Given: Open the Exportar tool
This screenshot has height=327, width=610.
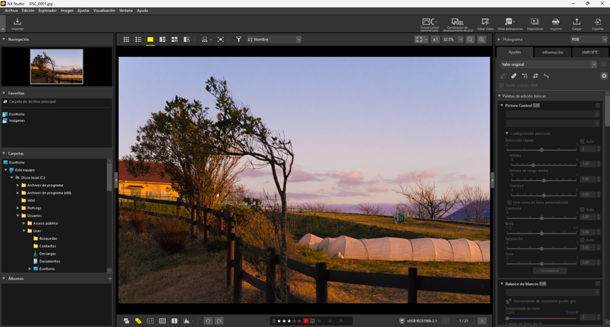Looking at the screenshot, I should click(x=597, y=24).
